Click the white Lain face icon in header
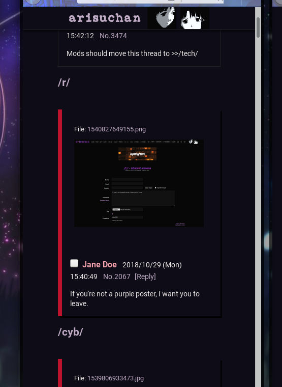282x387 pixels. 195,18
